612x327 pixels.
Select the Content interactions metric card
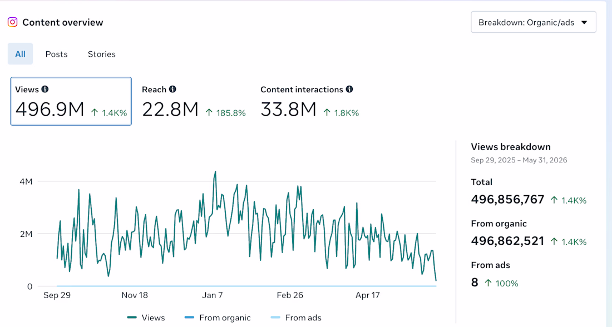pos(309,101)
